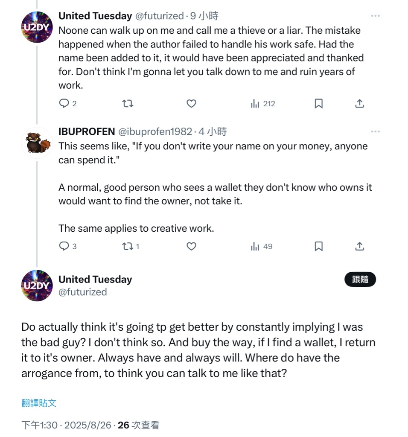
Task: Reply to United Tuesday's first tweet
Action: (64, 104)
